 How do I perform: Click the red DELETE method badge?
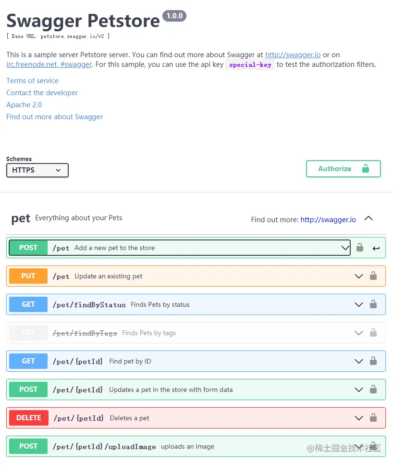29,418
